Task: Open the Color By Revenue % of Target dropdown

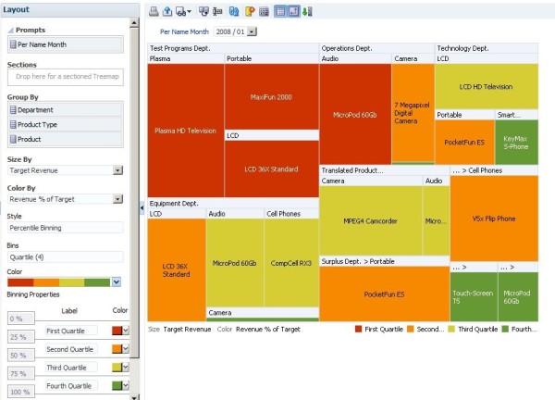Action: coord(117,199)
